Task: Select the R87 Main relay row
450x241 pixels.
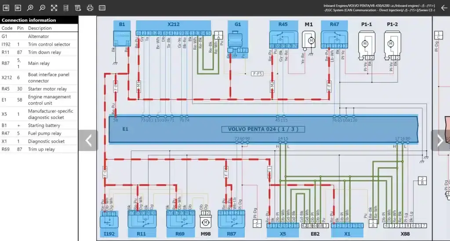Action: pos(39,63)
